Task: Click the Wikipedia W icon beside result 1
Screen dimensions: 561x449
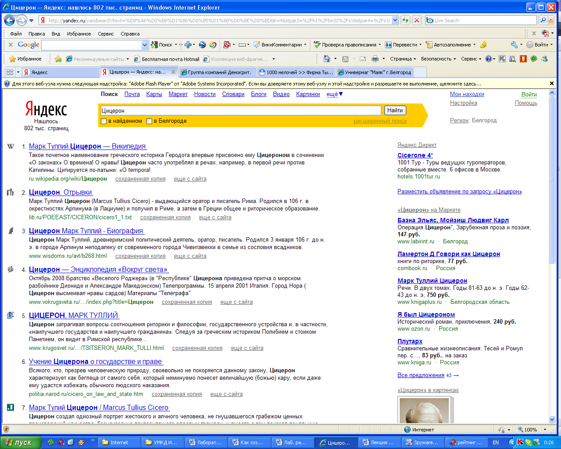Action: coord(11,146)
